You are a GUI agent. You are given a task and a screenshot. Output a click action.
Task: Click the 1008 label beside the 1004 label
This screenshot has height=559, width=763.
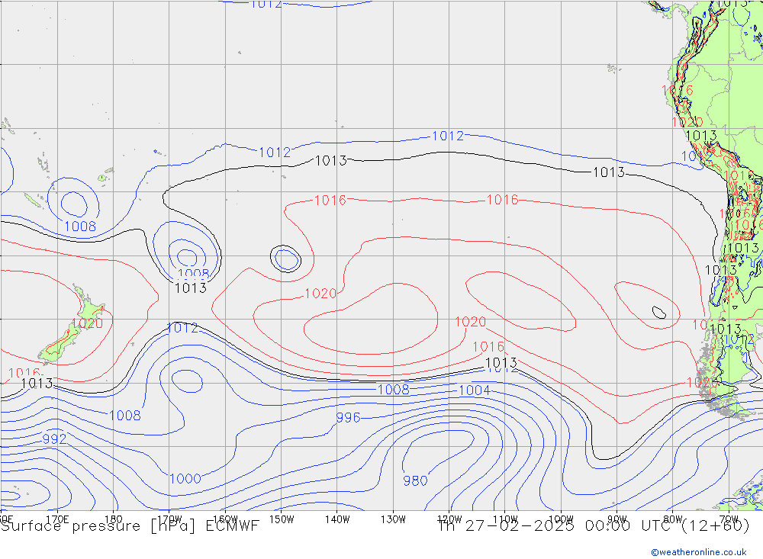[x=394, y=389]
